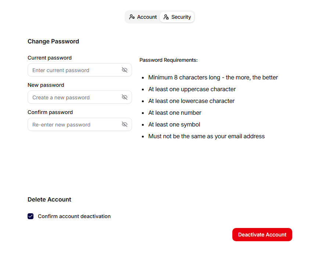Image resolution: width=311 pixels, height=253 pixels.
Task: Click the Password Requirements heading text
Action: 169,60
